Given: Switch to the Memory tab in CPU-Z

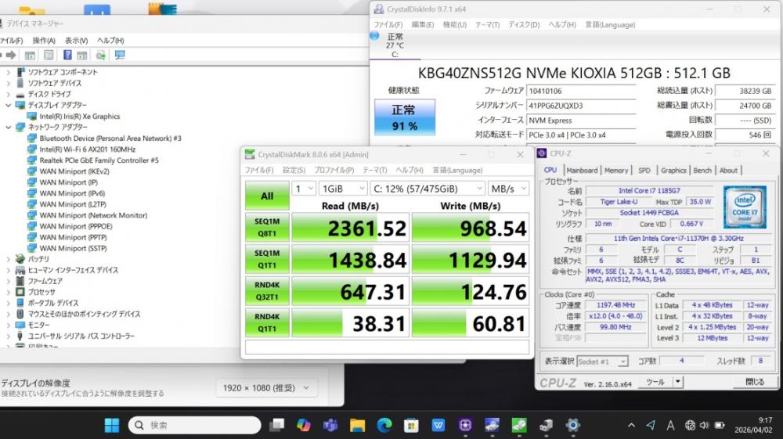Looking at the screenshot, I should pyautogui.click(x=615, y=170).
